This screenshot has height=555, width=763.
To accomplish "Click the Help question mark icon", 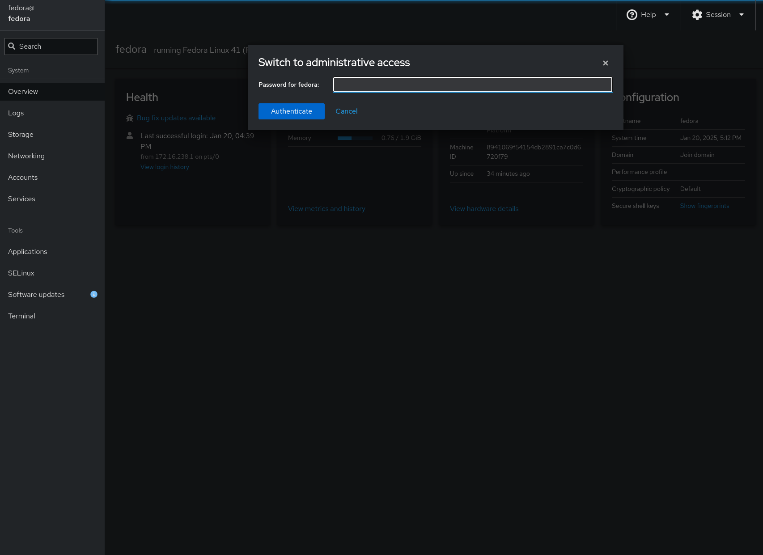I will click(x=632, y=15).
